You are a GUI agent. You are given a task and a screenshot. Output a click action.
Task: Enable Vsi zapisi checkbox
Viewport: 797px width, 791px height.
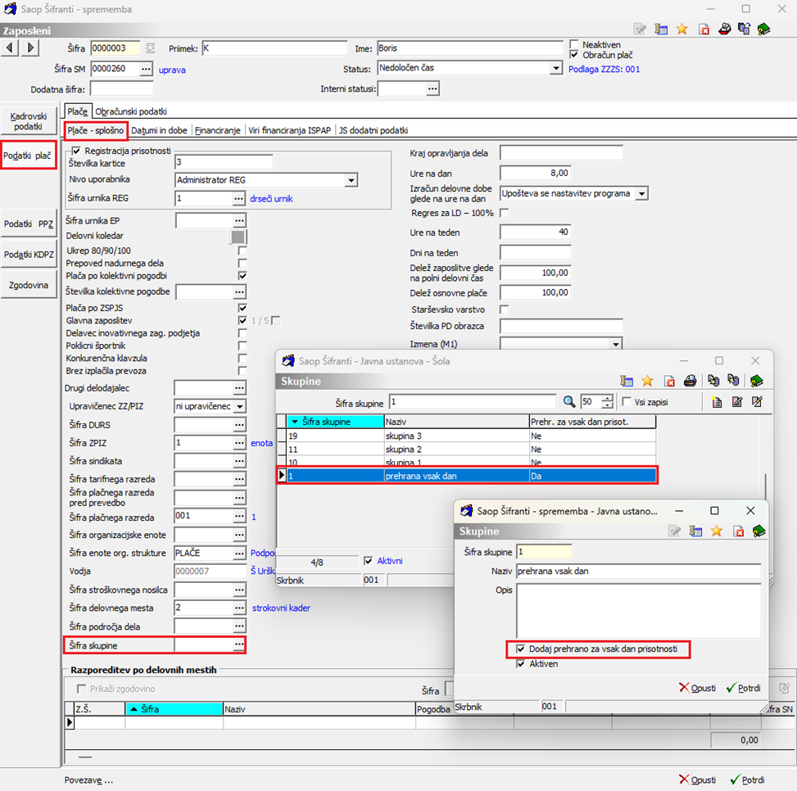coord(627,402)
